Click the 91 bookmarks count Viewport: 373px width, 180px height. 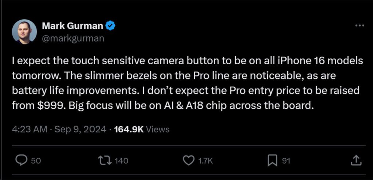click(x=286, y=160)
